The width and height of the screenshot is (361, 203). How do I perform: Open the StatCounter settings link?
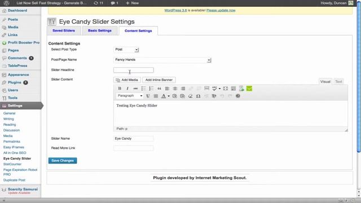(x=12, y=164)
